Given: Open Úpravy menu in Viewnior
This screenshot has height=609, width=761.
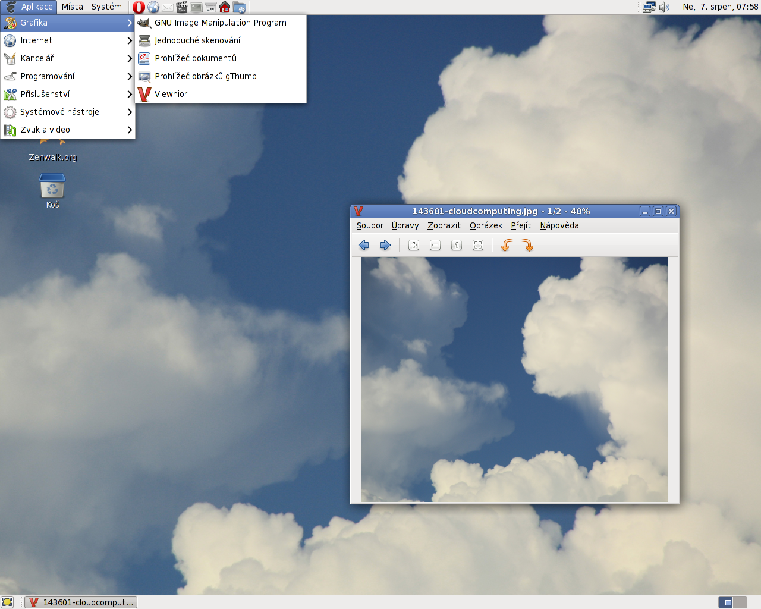Looking at the screenshot, I should (405, 225).
